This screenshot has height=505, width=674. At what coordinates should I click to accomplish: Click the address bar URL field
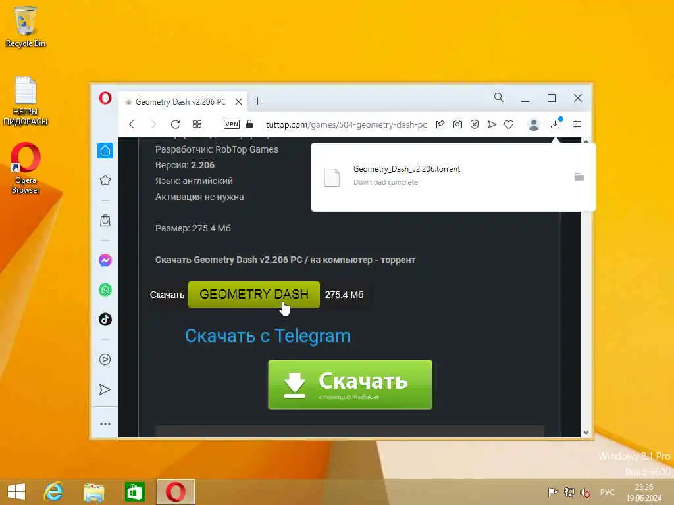tap(346, 124)
